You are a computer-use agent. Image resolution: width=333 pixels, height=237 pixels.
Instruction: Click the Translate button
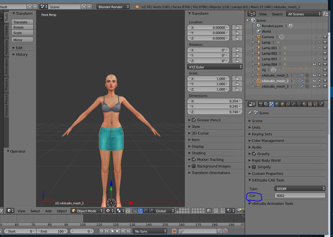point(22,22)
